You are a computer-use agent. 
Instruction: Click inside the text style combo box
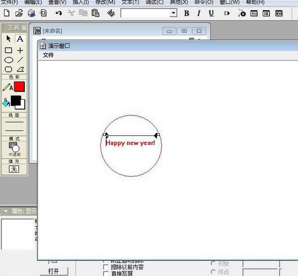(145, 13)
